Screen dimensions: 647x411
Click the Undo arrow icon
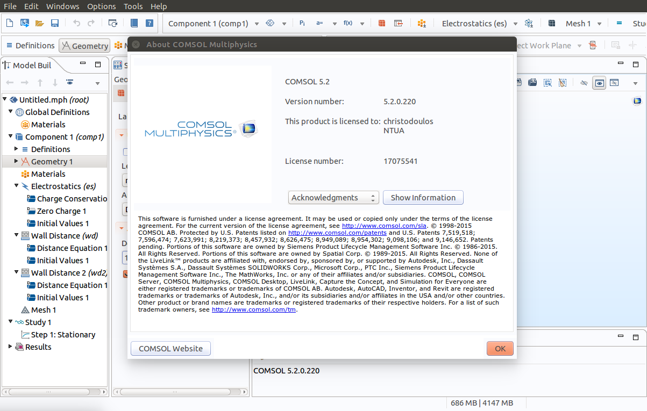point(76,23)
